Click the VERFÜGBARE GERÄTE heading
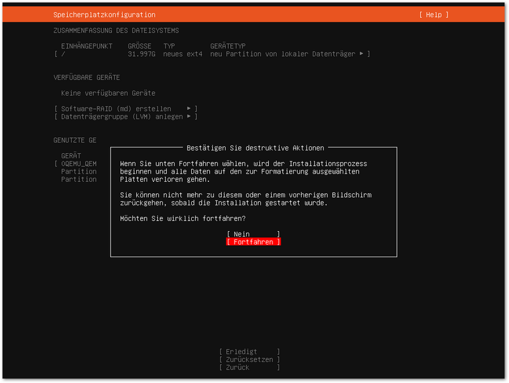 click(87, 77)
